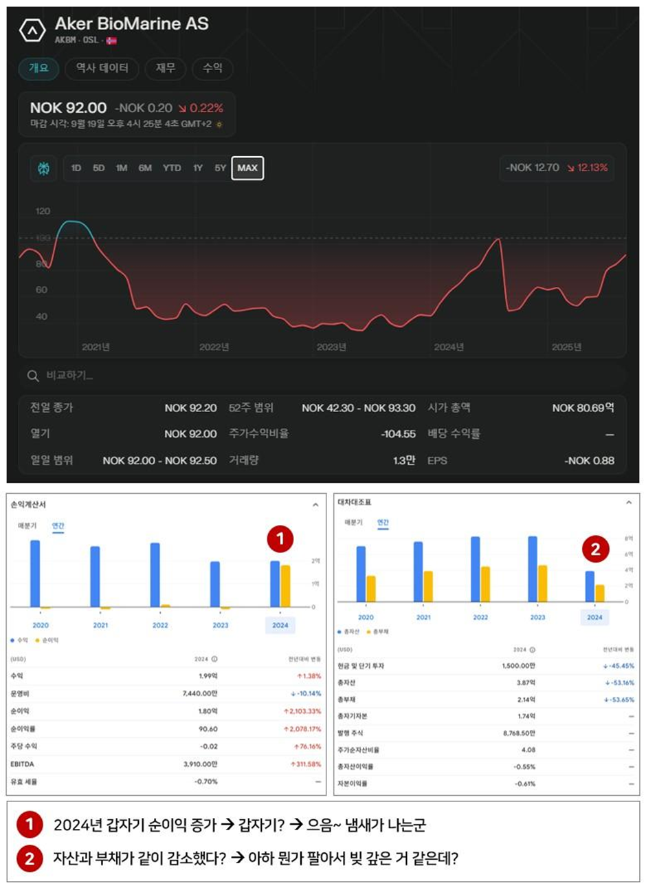
Task: Click the 현금 및 단기 투자 row value
Action: point(519,666)
